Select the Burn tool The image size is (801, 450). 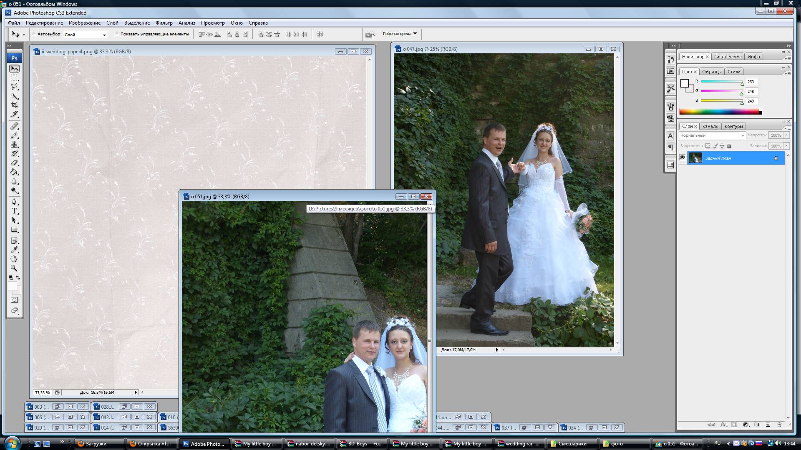click(14, 190)
